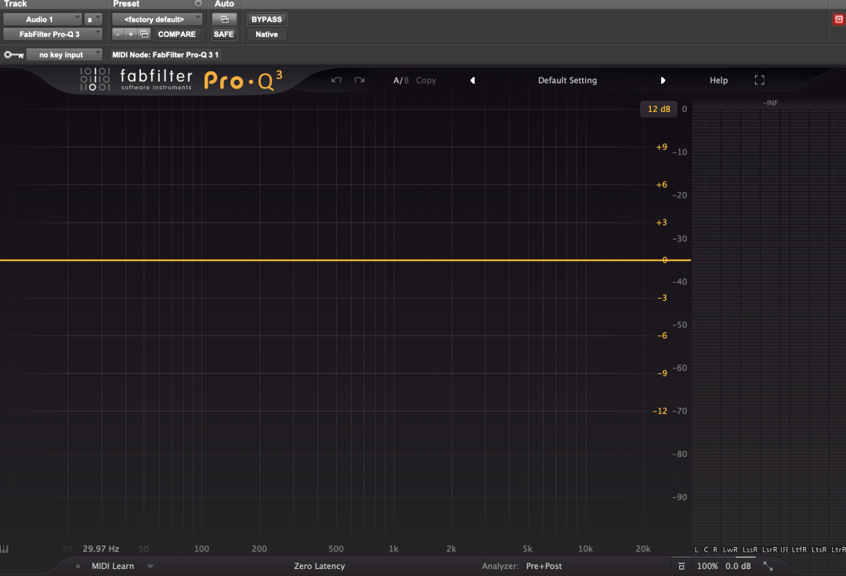
Task: Open the no key input dropdown
Action: tap(63, 55)
